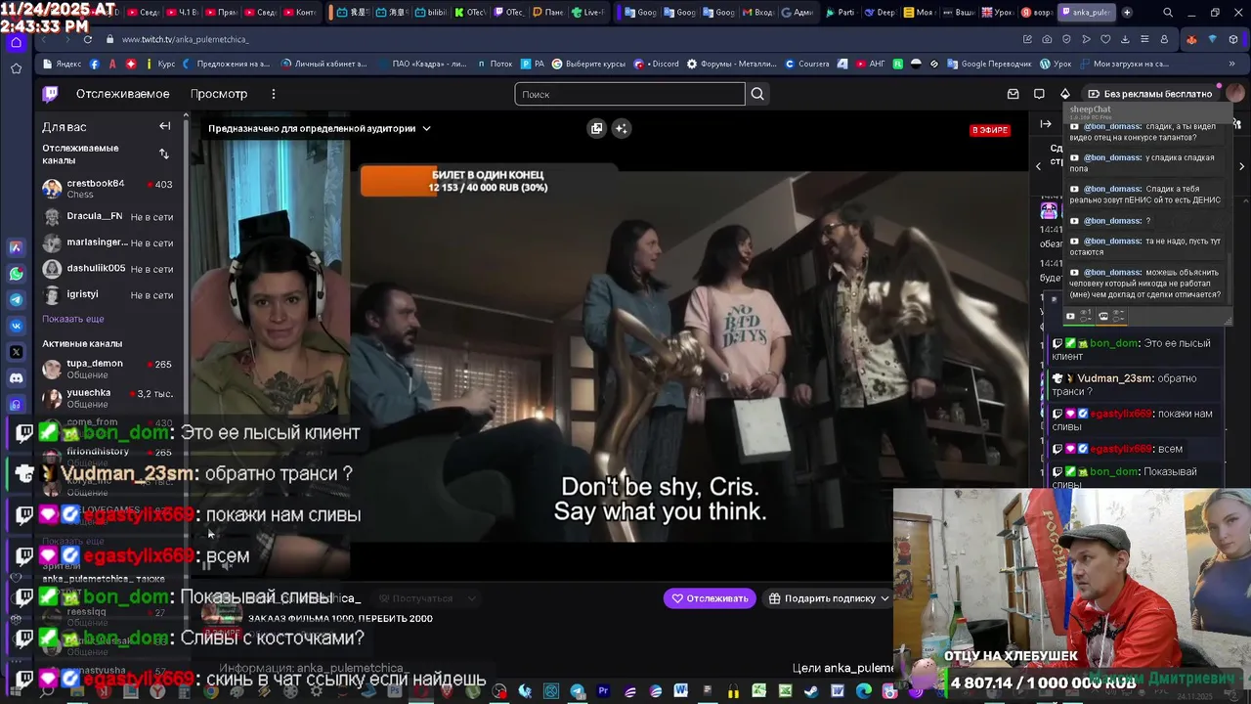The width and height of the screenshot is (1251, 704).
Task: Go to the next item in the chat header
Action: pos(1241,166)
